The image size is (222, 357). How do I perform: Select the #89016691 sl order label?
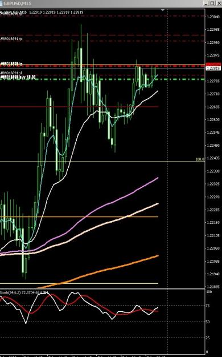point(11,73)
